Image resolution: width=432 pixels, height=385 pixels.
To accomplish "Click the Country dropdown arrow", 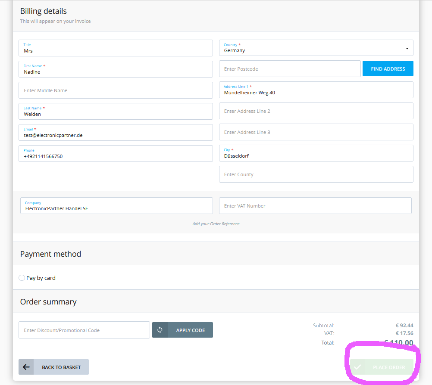I will point(407,49).
